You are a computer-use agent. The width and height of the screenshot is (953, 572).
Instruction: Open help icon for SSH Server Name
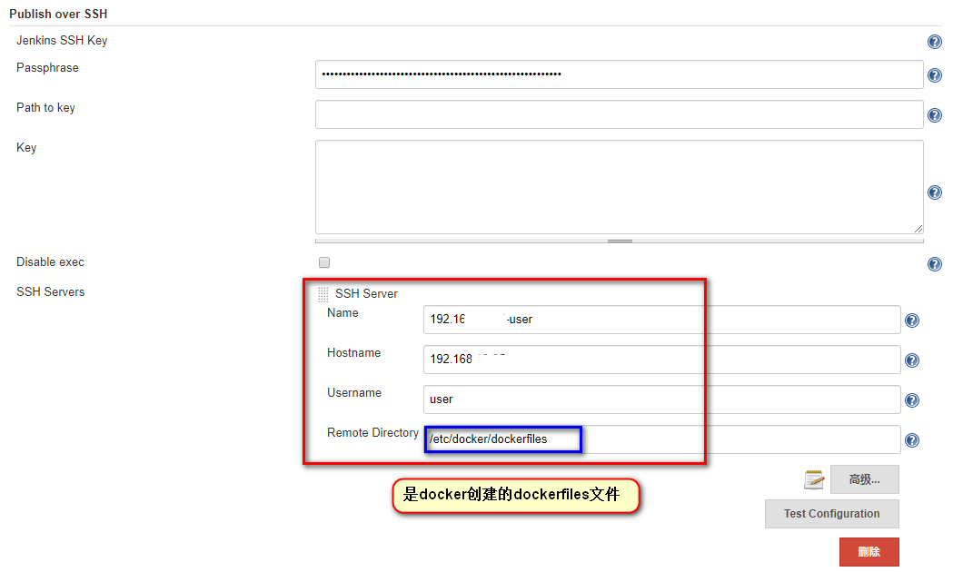click(912, 321)
